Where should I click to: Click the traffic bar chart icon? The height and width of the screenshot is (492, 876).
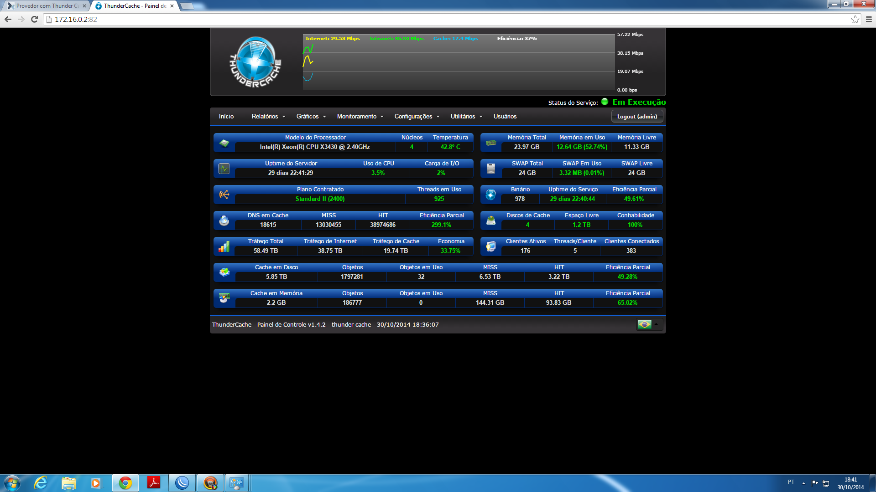point(224,247)
